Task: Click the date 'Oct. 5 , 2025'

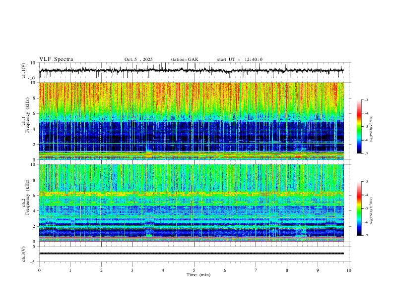Action: [x=138, y=59]
